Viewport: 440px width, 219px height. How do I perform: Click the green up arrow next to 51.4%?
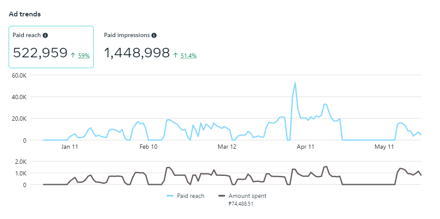point(175,55)
